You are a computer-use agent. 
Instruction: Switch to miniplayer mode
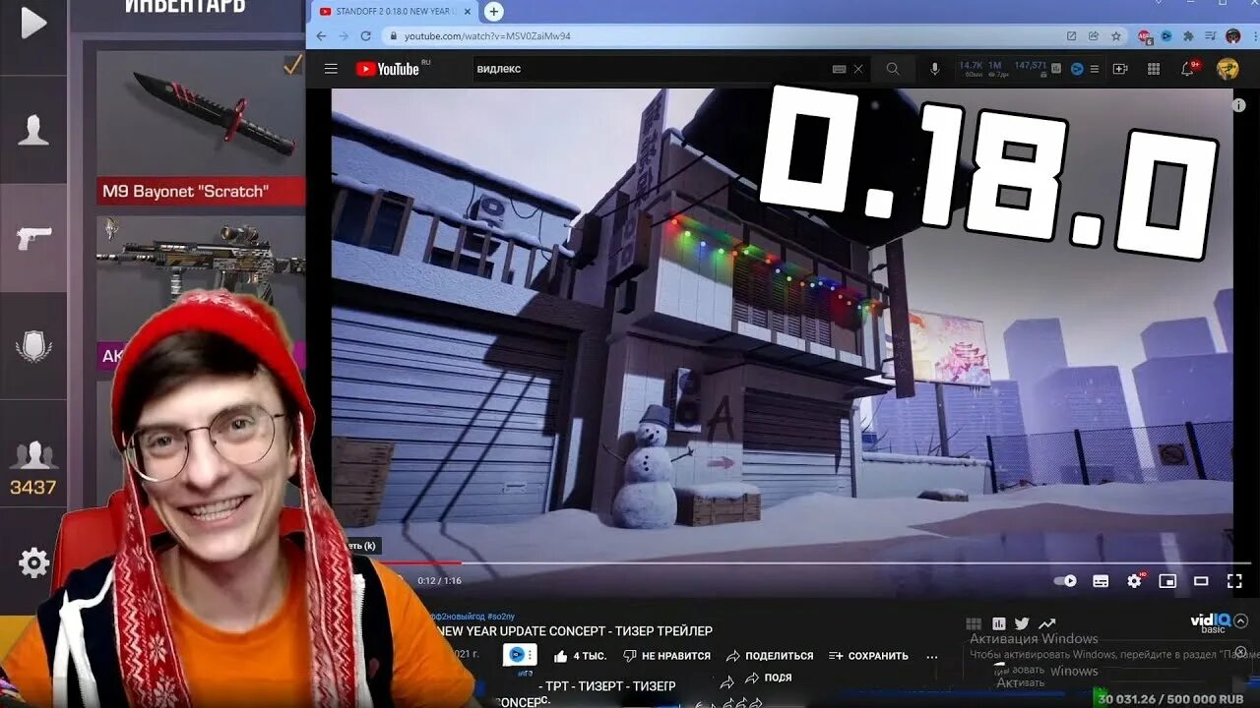coord(1167,581)
